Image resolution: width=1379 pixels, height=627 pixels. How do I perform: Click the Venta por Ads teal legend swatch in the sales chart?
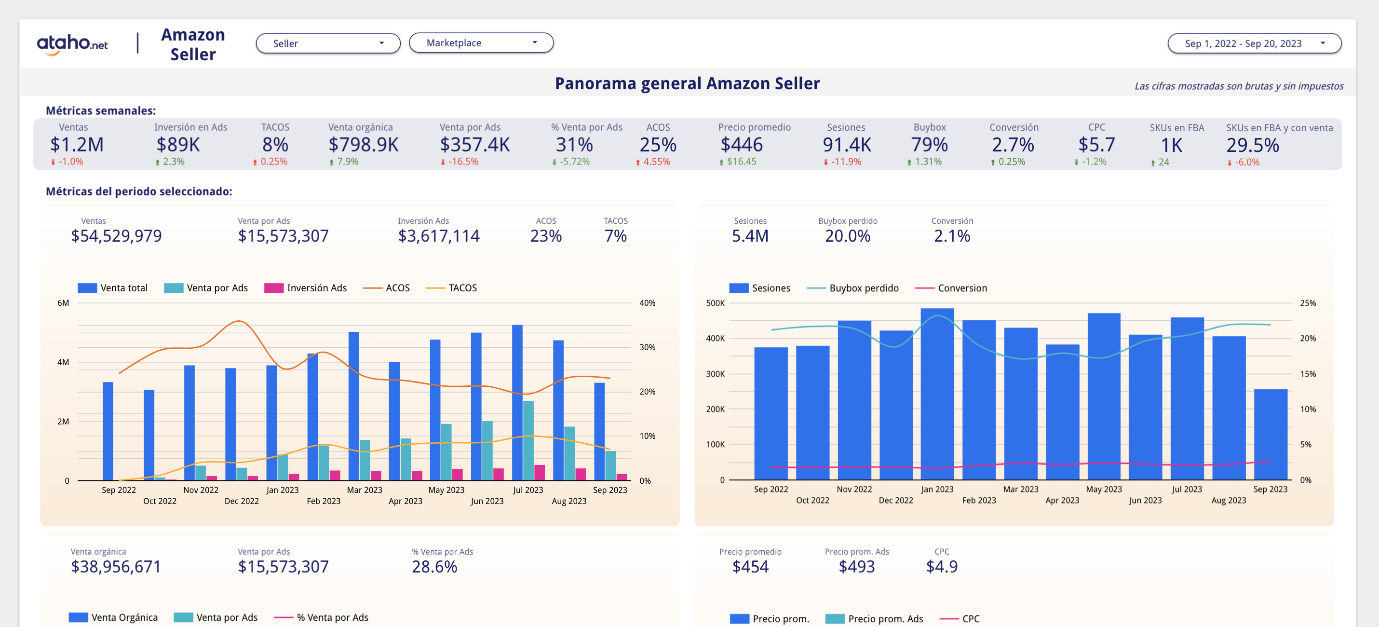174,287
